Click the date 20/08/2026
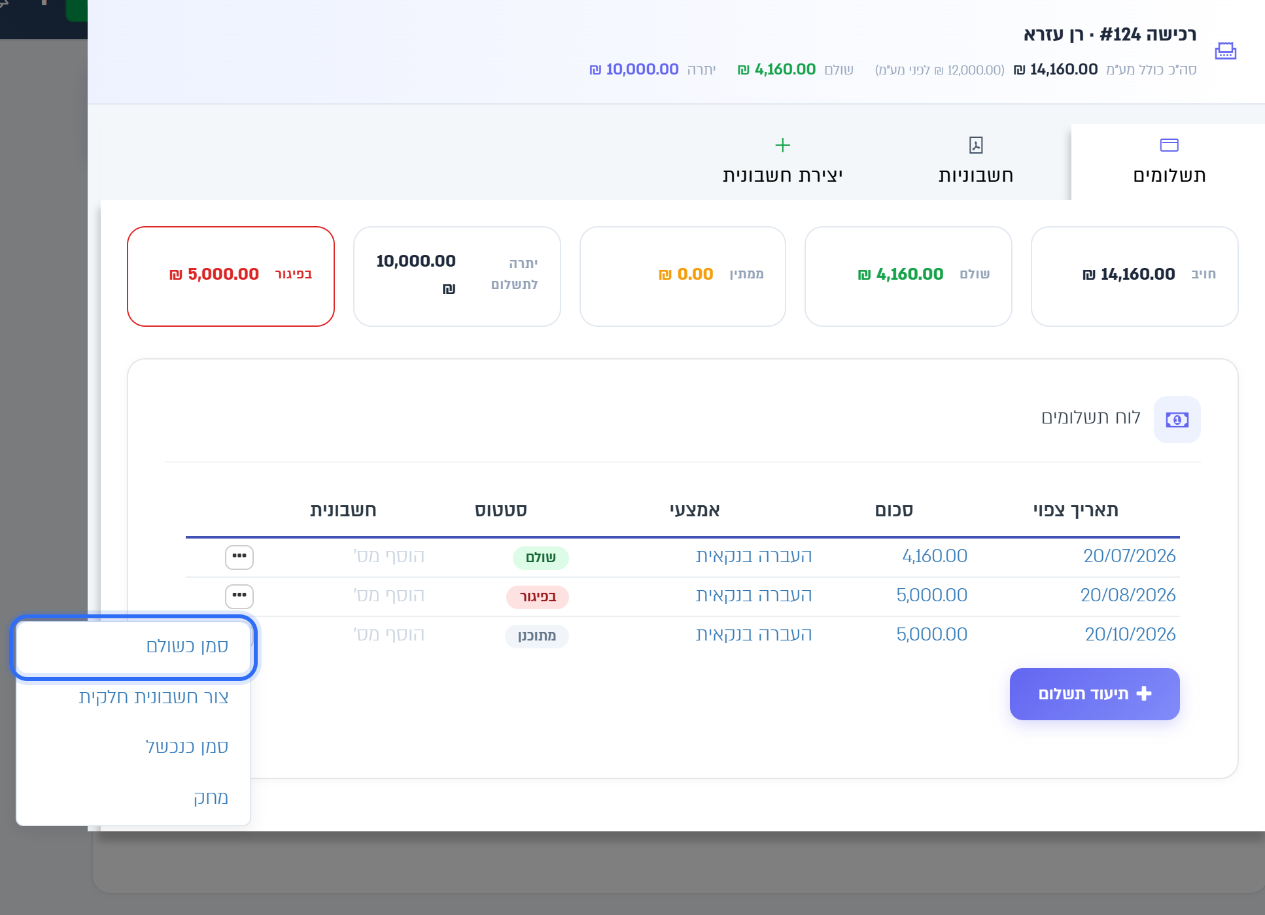This screenshot has width=1265, height=915. [x=1128, y=595]
